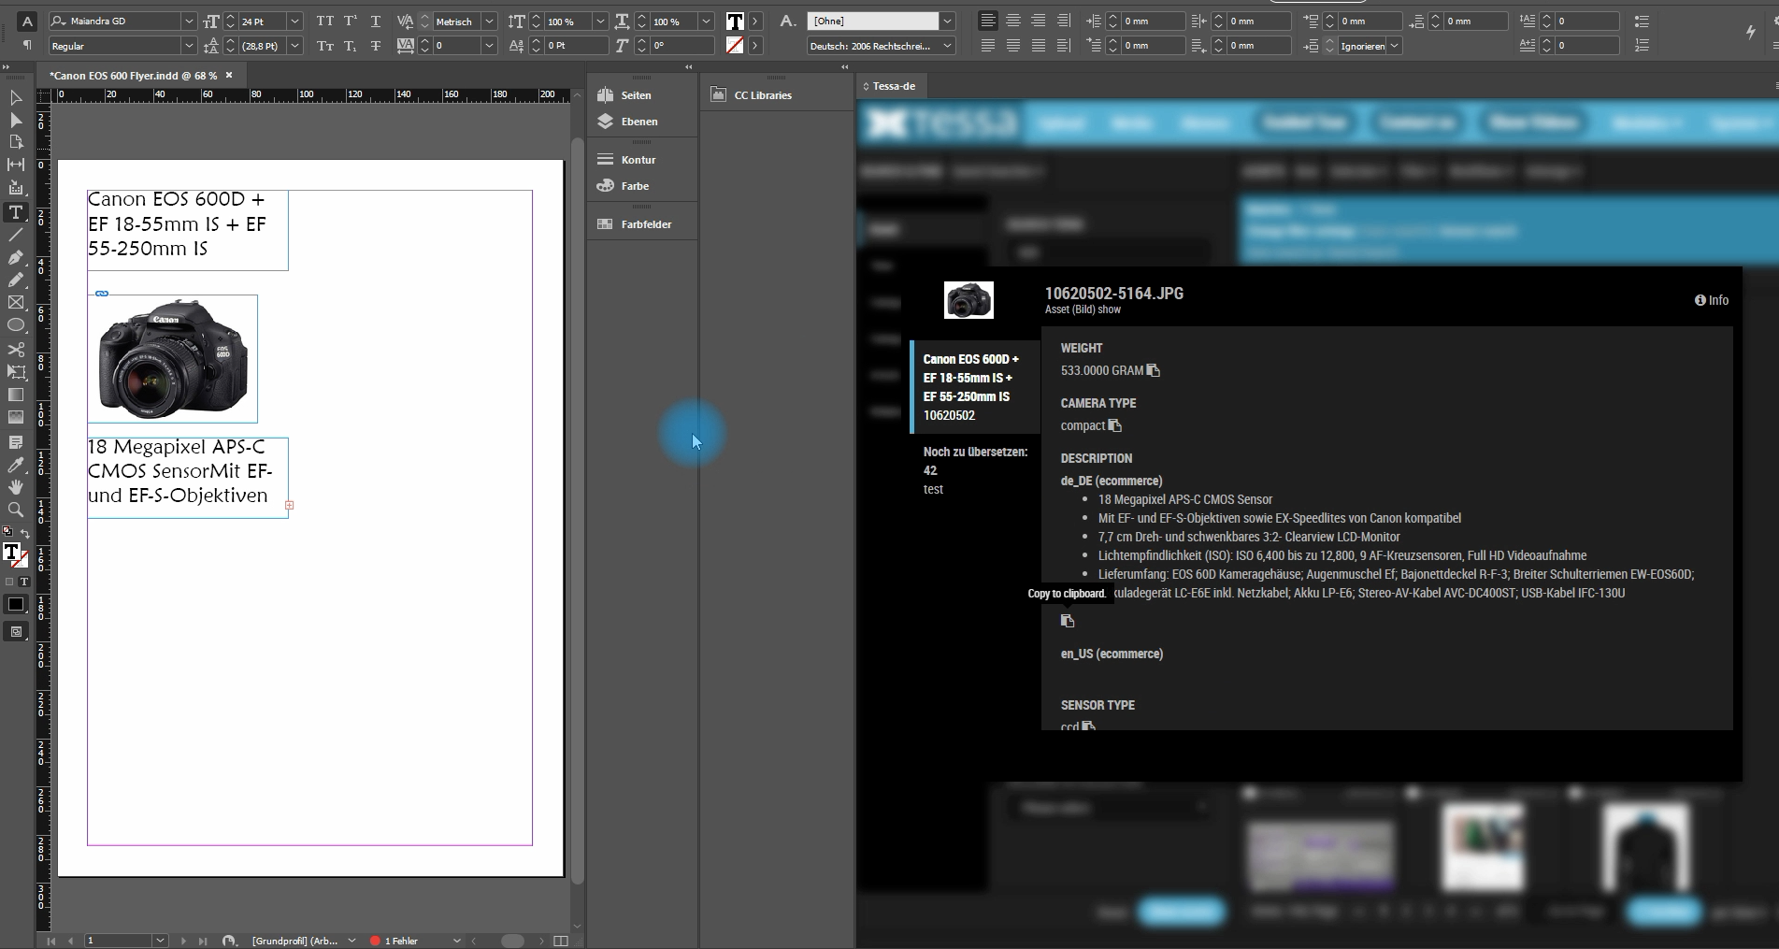
Task: Open the Maiandra GD font family dropdown
Action: tap(188, 21)
